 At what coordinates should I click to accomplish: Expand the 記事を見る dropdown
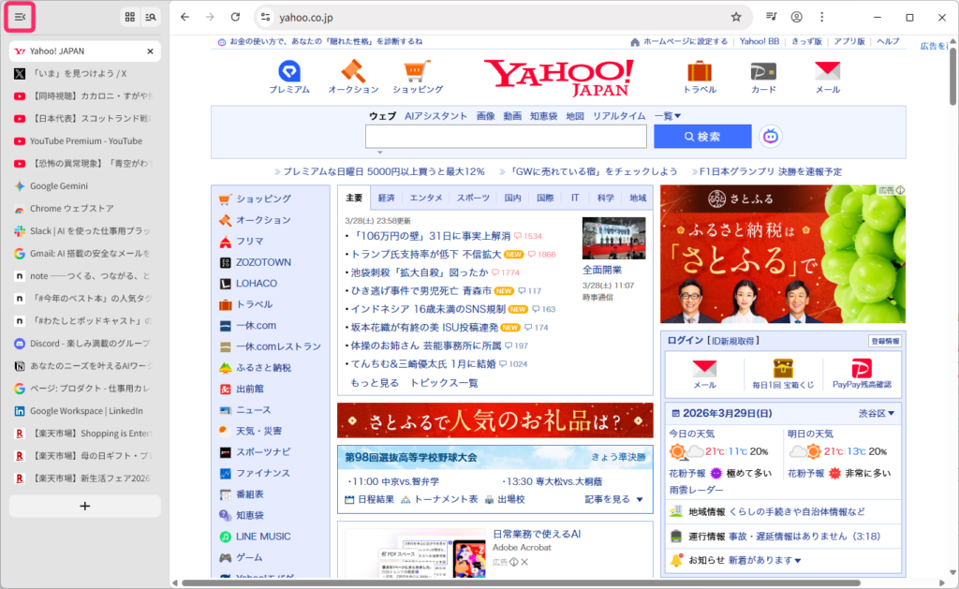614,499
